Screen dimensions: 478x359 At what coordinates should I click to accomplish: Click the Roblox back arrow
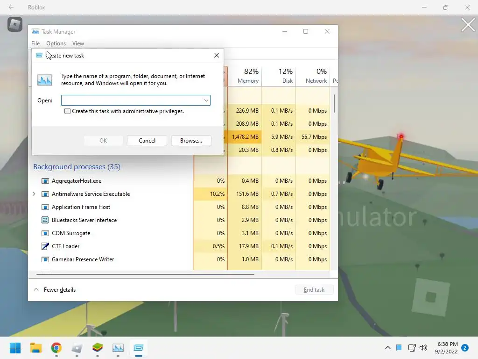(x=11, y=7)
